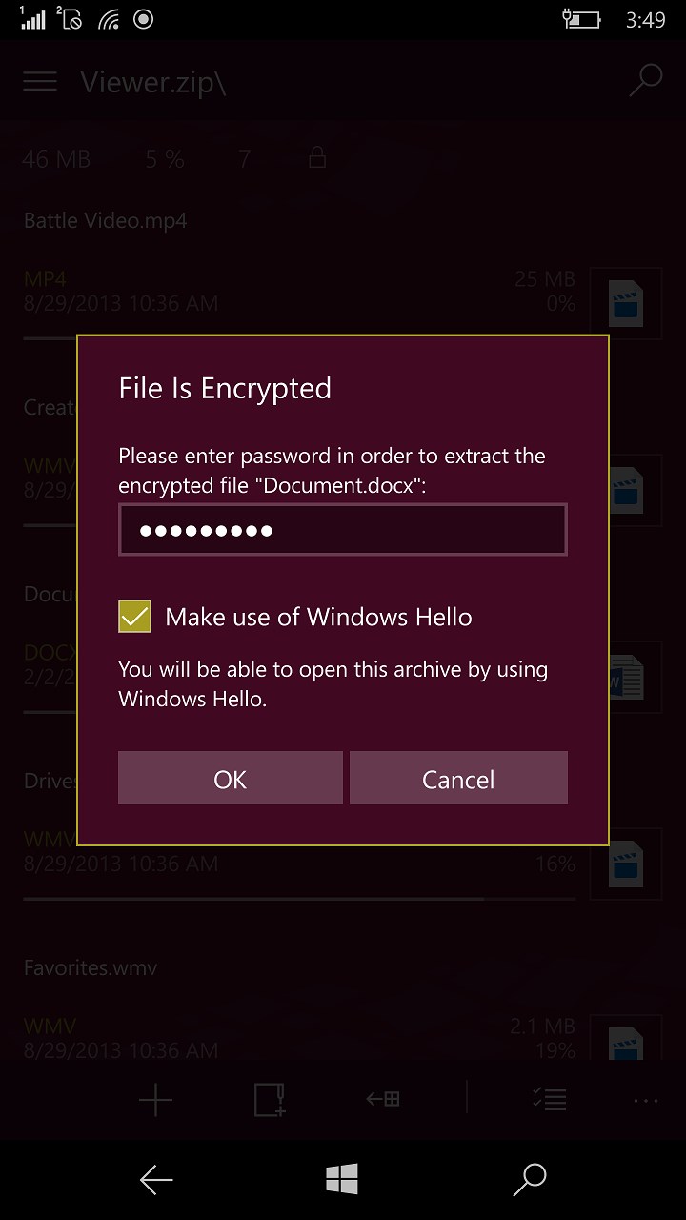Tap the Make use of Windows Hello label
Image resolution: width=686 pixels, height=1220 pixels.
coord(318,617)
